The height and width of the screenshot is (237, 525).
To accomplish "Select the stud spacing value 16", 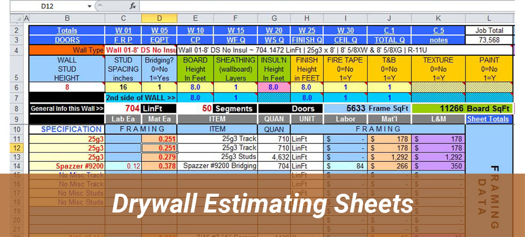I will (x=123, y=87).
